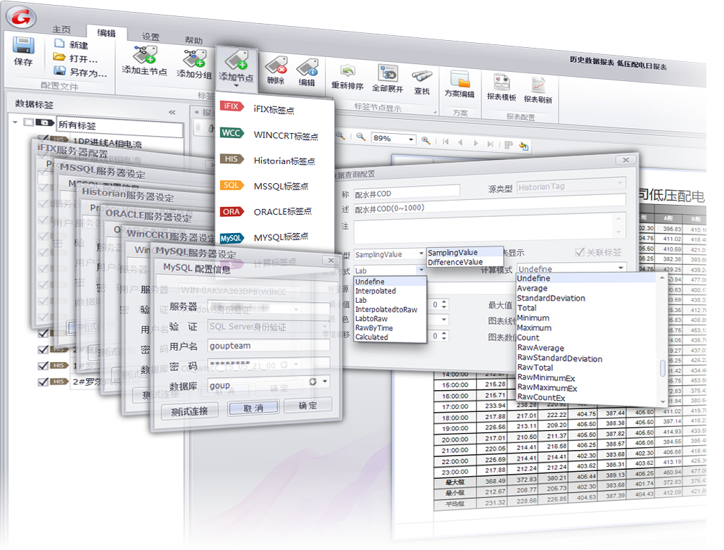
Task: Click the zoom-in magnifier after the 89% box
Action: [426, 140]
